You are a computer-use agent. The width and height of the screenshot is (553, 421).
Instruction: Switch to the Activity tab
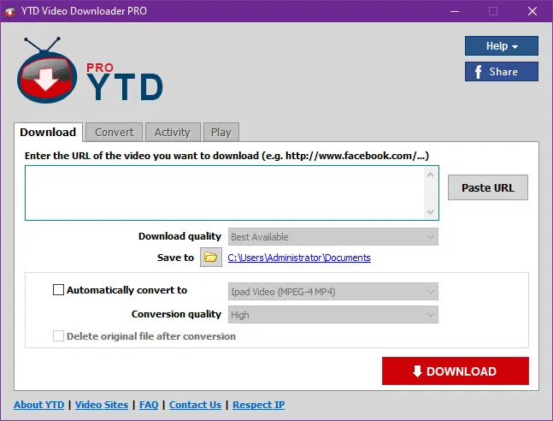[173, 132]
